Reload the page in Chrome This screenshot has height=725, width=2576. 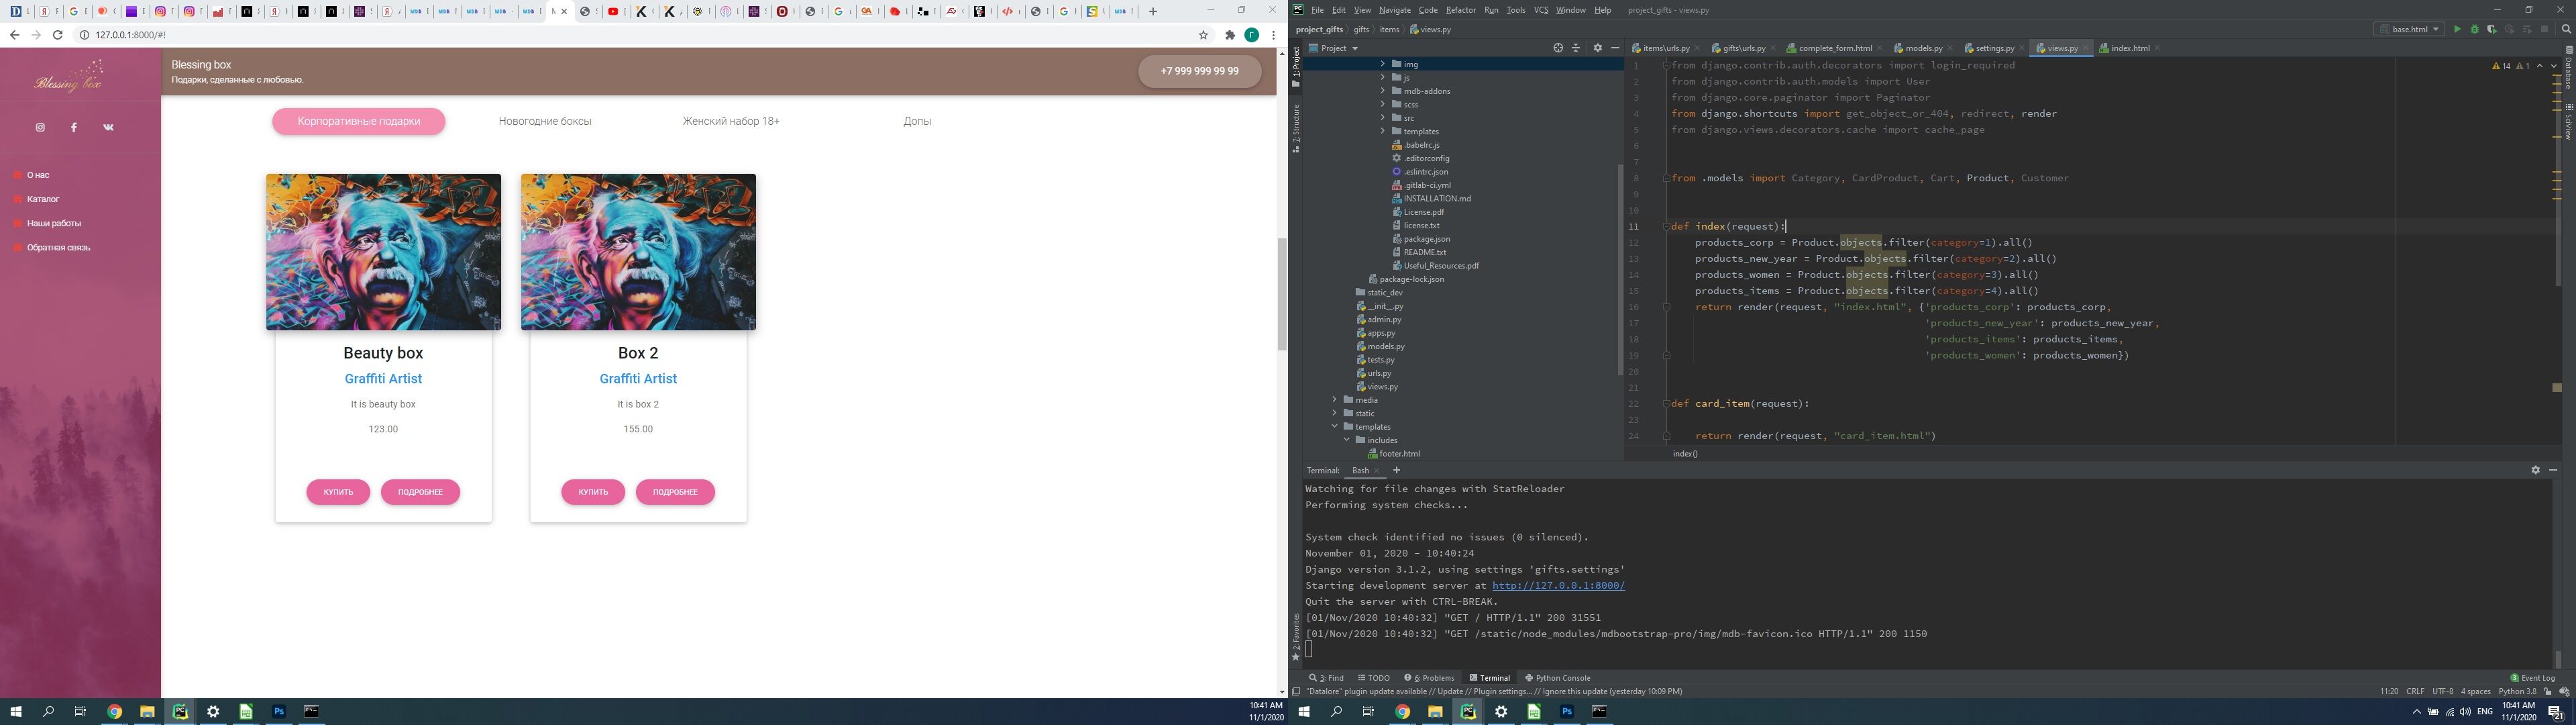point(58,35)
